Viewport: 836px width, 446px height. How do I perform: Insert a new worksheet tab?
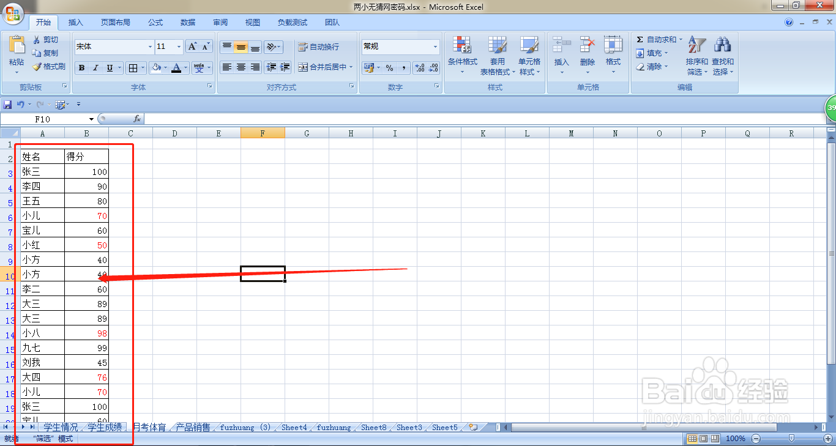coord(473,427)
